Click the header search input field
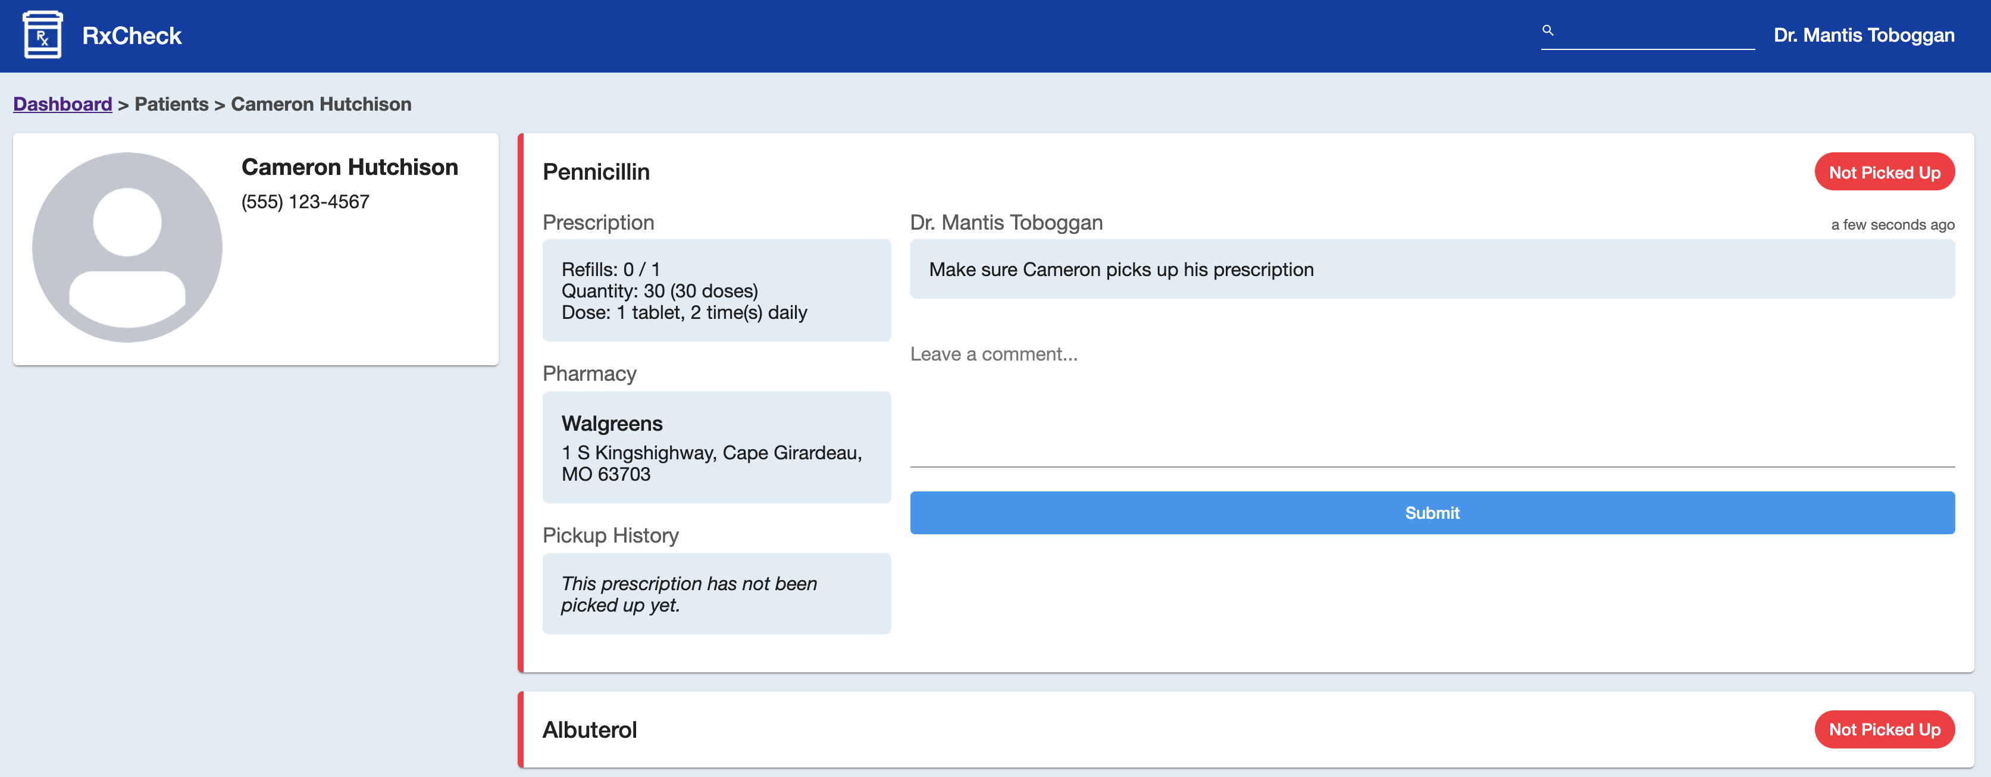The height and width of the screenshot is (777, 1991). [1654, 33]
